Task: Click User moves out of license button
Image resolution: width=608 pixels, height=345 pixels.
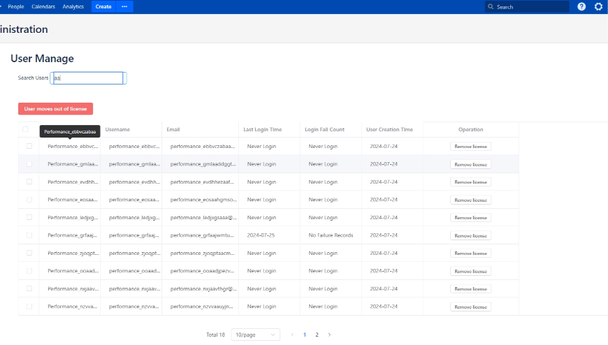Action: (x=55, y=109)
